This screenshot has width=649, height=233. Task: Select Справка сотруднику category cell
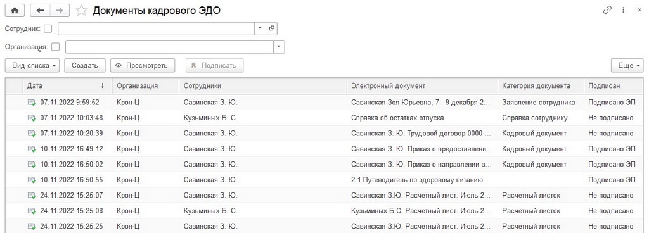(x=535, y=118)
